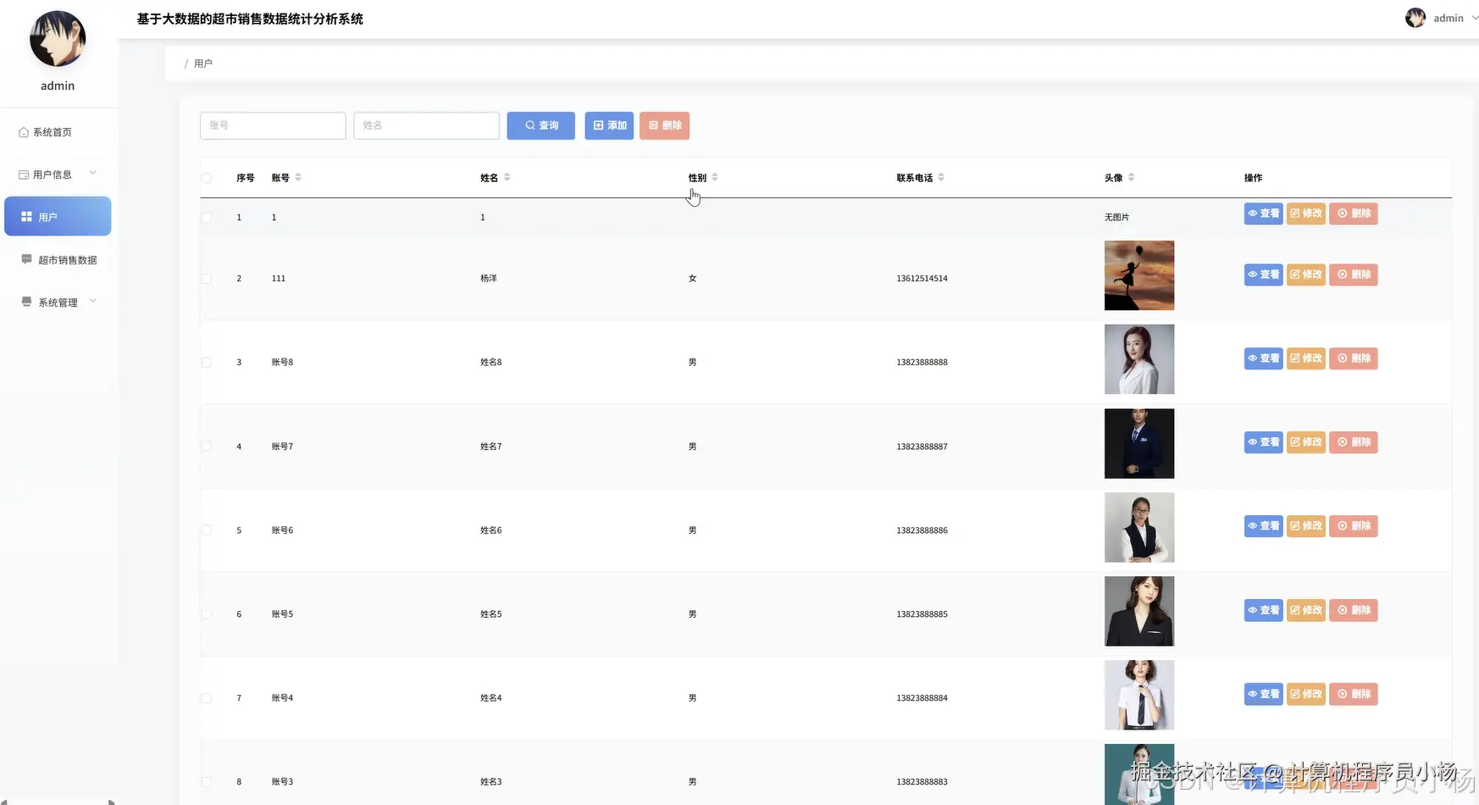The height and width of the screenshot is (805, 1479).
Task: Expand the 用户信息 submenu chevron
Action: [x=93, y=174]
